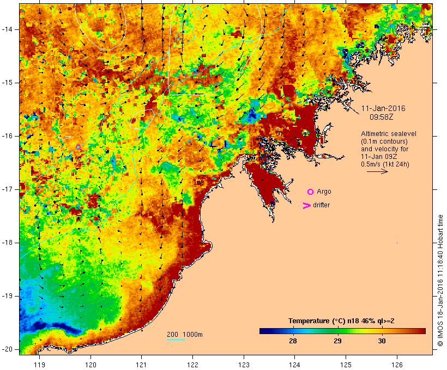Click the '-16' latitude axis label

[7, 136]
